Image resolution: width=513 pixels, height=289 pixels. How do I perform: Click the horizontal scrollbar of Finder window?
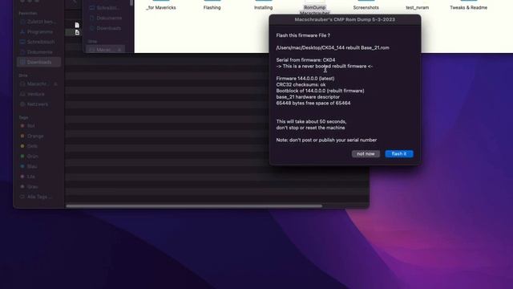[194, 206]
